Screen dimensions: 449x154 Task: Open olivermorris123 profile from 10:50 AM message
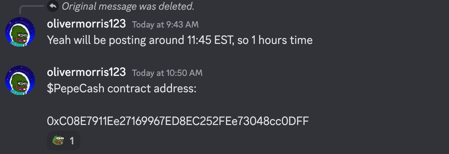pyautogui.click(x=86, y=72)
